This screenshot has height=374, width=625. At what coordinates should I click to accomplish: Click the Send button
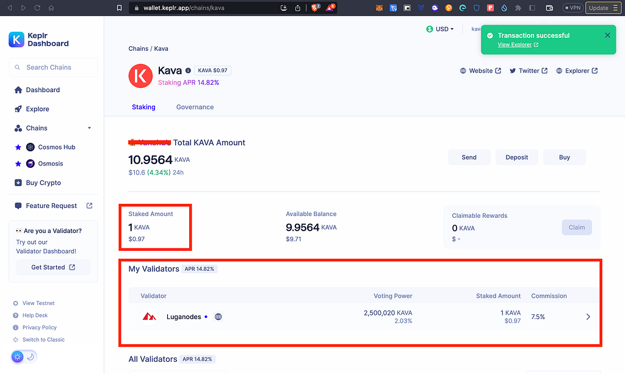pyautogui.click(x=469, y=157)
